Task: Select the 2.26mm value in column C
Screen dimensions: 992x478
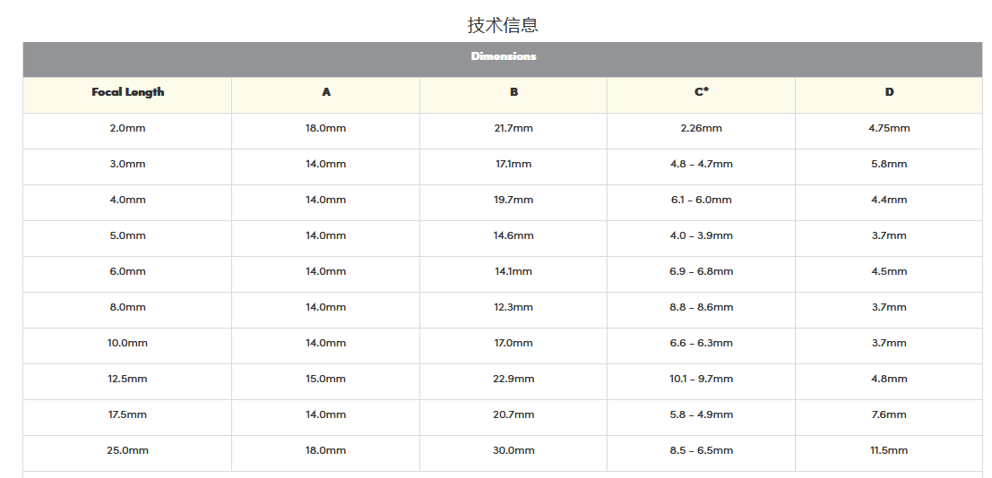Action: 701,128
